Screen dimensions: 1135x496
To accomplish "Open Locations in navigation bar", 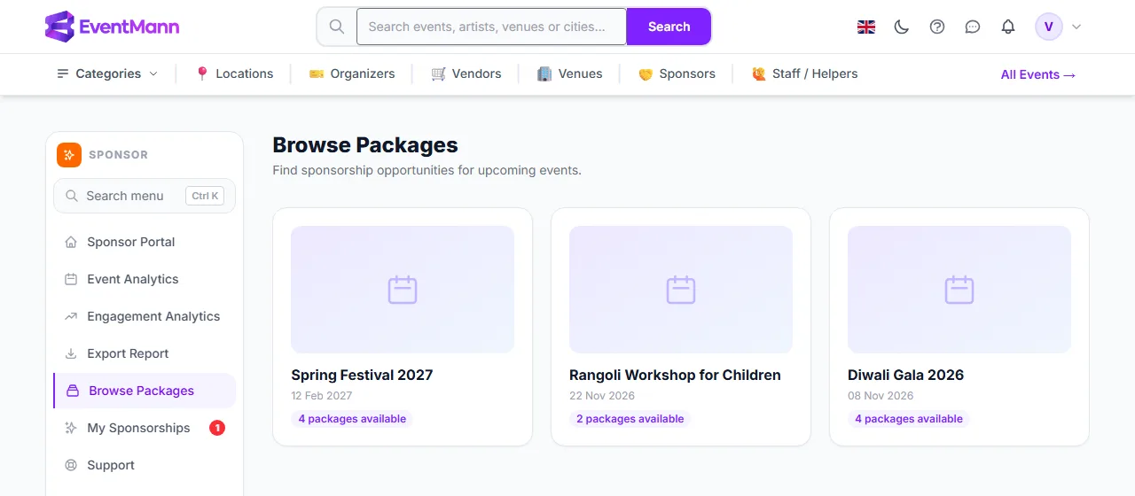I will tap(234, 74).
